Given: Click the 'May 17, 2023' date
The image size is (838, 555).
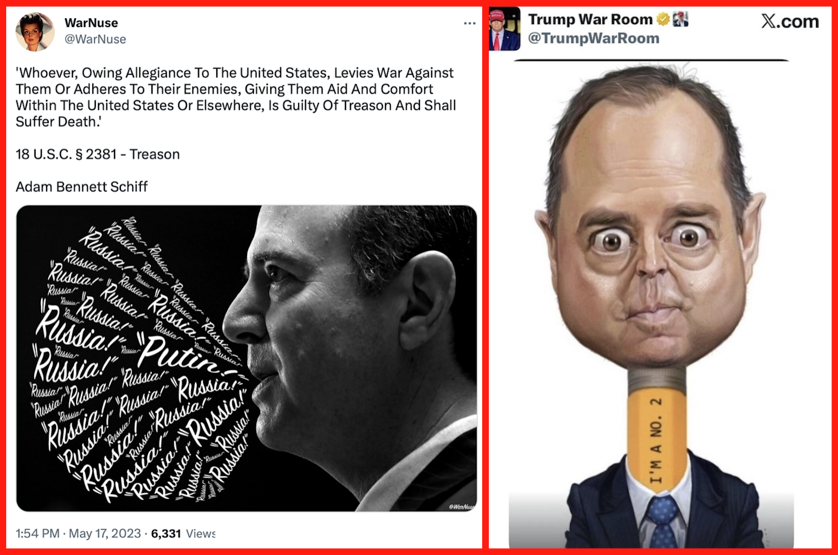Looking at the screenshot, I should (105, 534).
